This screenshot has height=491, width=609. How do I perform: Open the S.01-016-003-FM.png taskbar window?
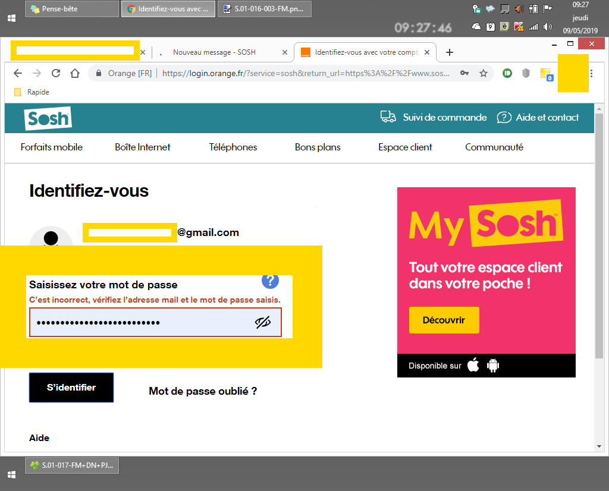coord(265,9)
